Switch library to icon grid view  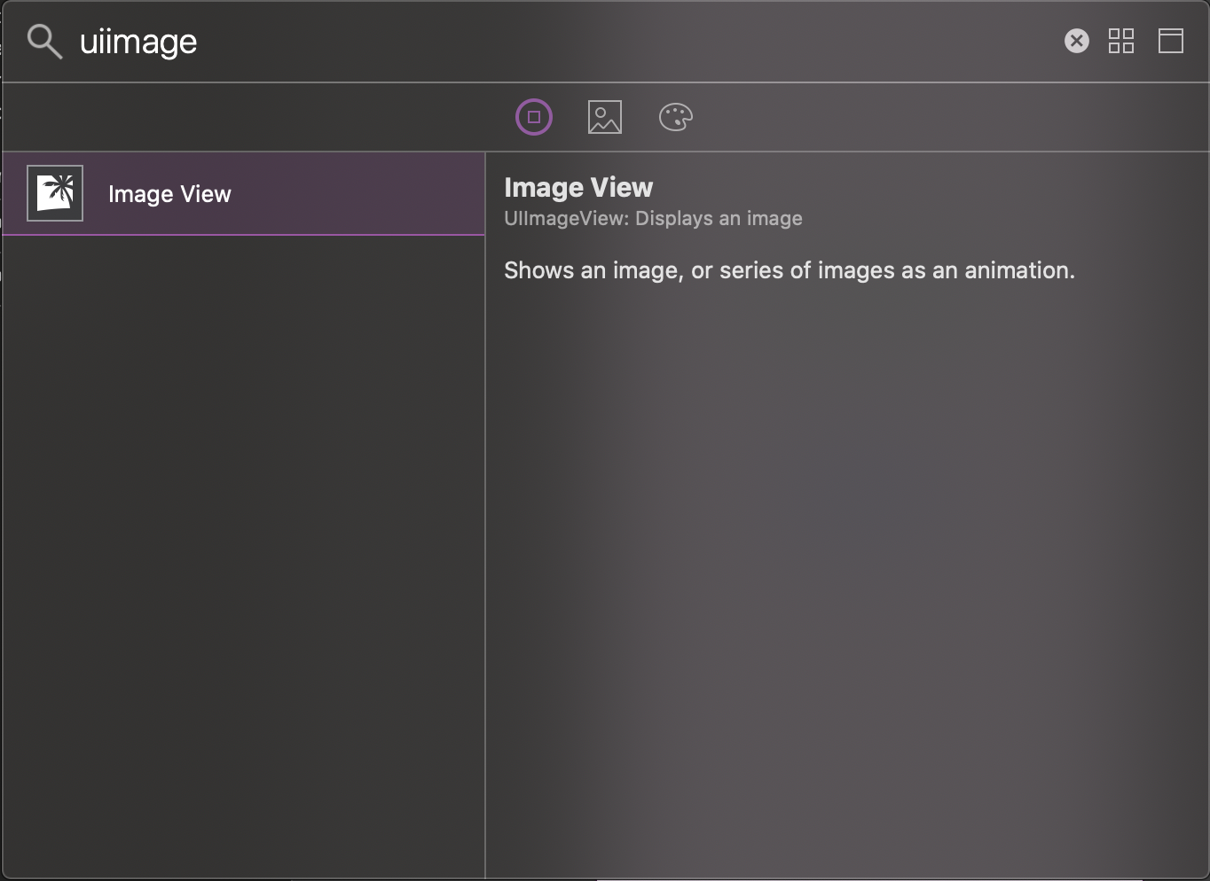(1121, 41)
